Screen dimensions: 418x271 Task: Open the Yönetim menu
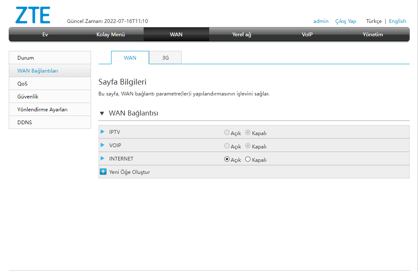click(x=372, y=34)
